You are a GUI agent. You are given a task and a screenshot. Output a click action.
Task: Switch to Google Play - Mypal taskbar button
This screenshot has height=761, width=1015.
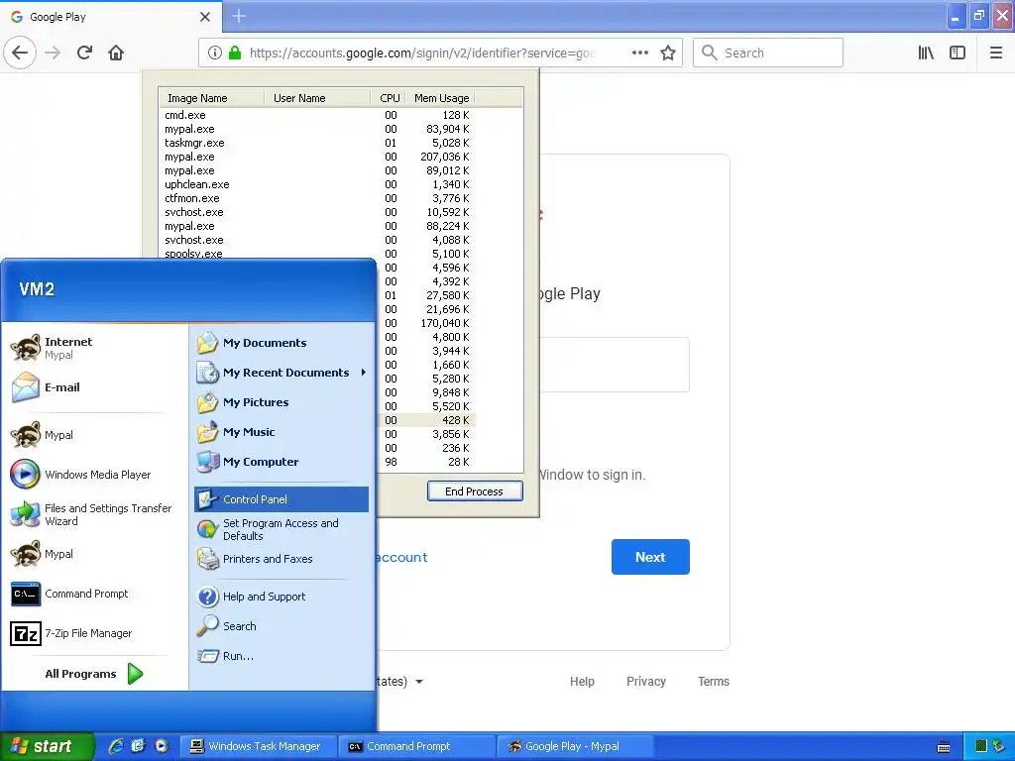coord(574,746)
